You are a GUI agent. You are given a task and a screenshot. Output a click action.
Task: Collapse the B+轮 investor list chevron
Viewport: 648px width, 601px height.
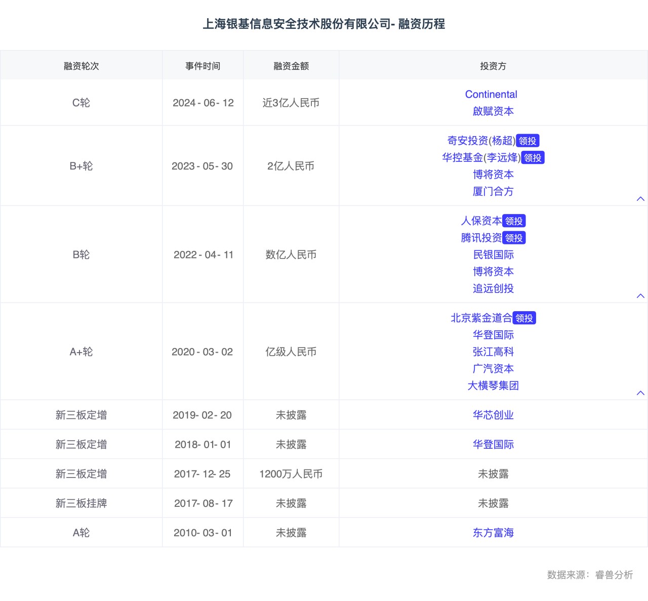[x=640, y=199]
